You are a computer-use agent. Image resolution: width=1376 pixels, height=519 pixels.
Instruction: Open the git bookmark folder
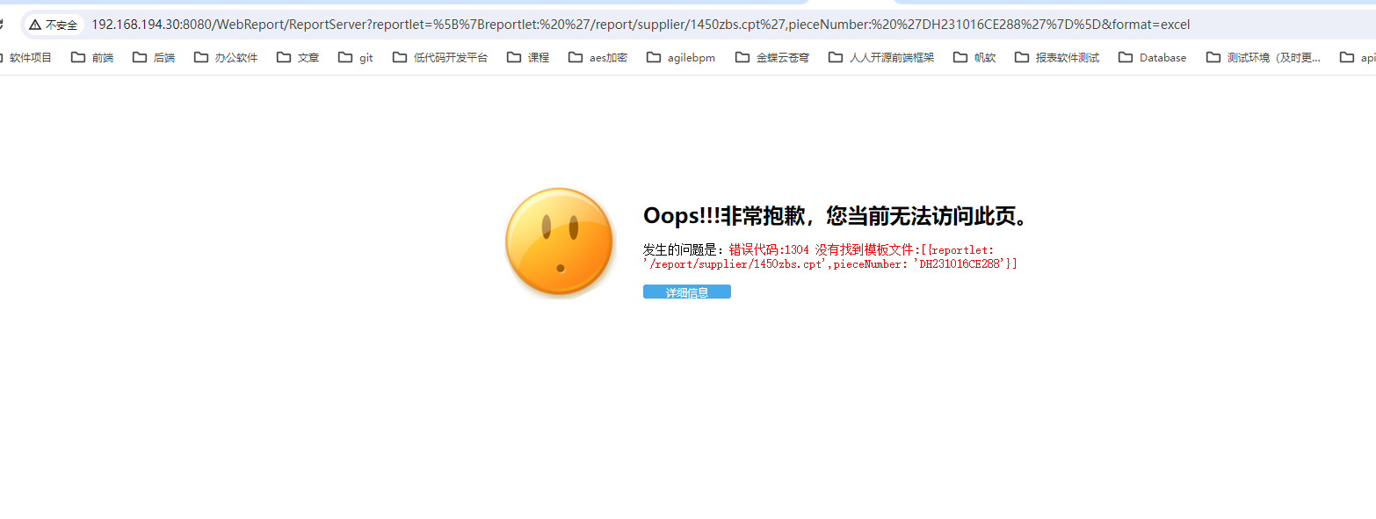click(x=356, y=58)
